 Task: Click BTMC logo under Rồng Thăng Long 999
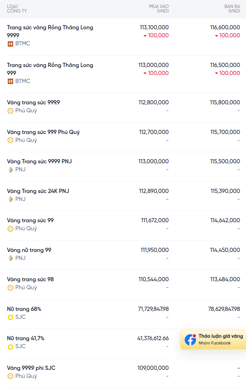(10, 81)
